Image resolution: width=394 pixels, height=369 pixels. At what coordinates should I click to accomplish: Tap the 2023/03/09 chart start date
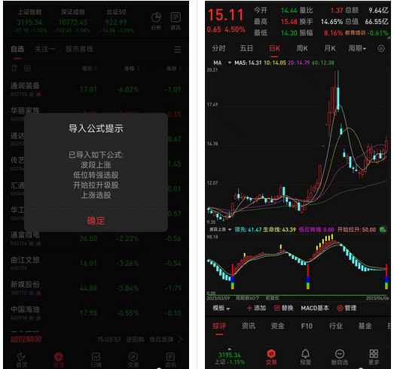[218, 298]
